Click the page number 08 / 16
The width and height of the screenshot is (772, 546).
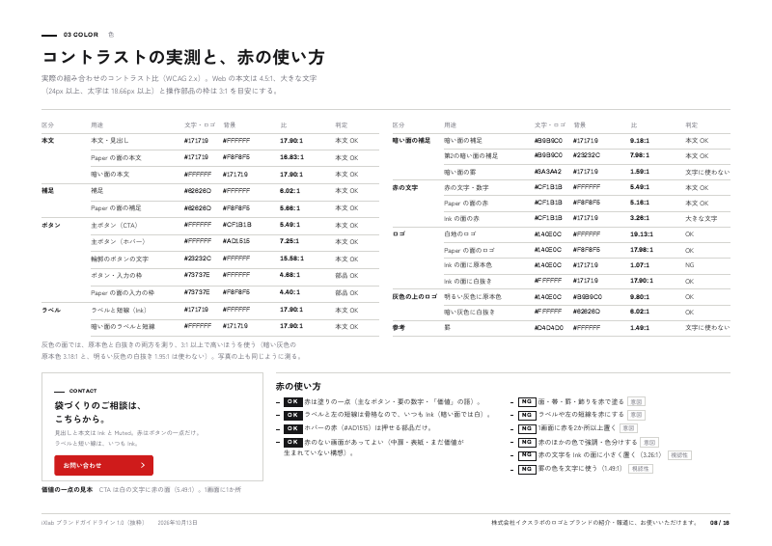click(720, 523)
